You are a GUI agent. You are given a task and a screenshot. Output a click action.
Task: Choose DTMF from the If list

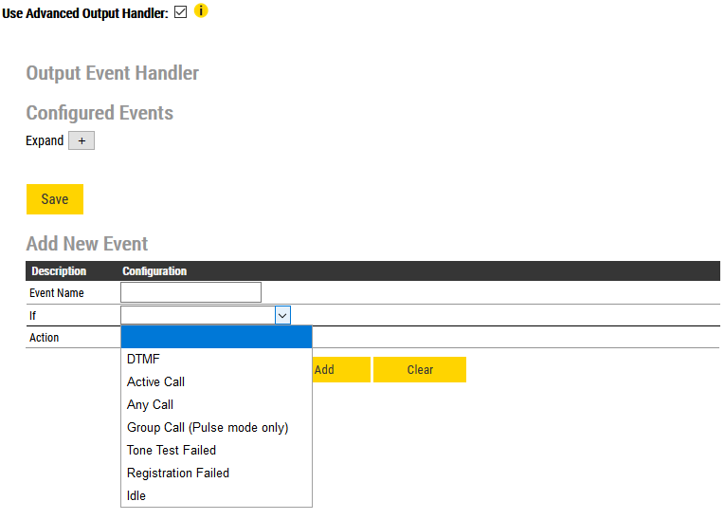click(x=143, y=359)
